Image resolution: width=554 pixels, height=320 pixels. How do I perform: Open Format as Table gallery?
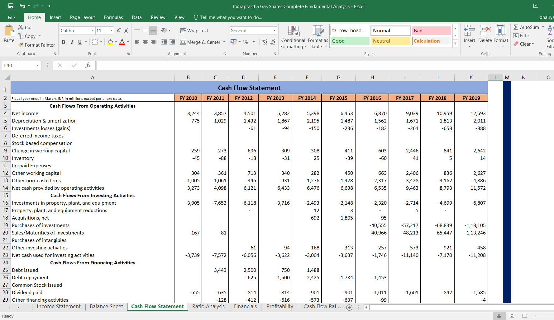(318, 37)
